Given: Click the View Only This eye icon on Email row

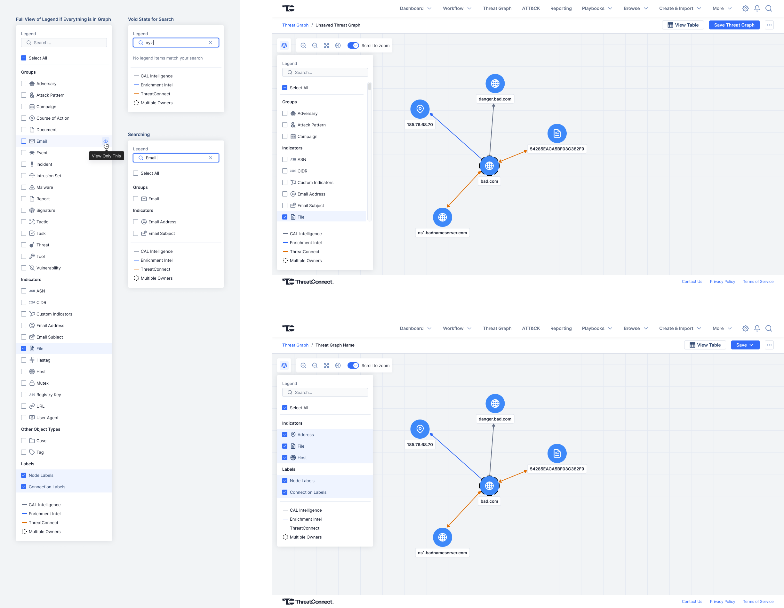Looking at the screenshot, I should (x=106, y=141).
